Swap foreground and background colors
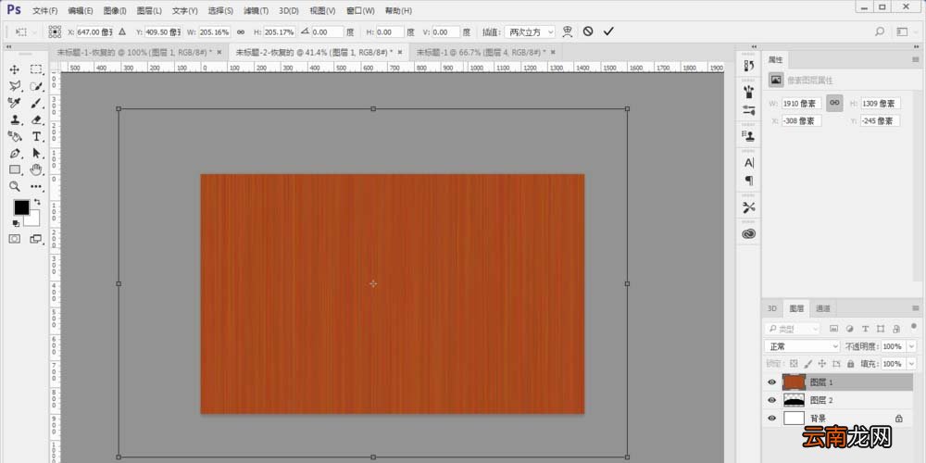Viewport: 926px width, 463px height. (37, 202)
